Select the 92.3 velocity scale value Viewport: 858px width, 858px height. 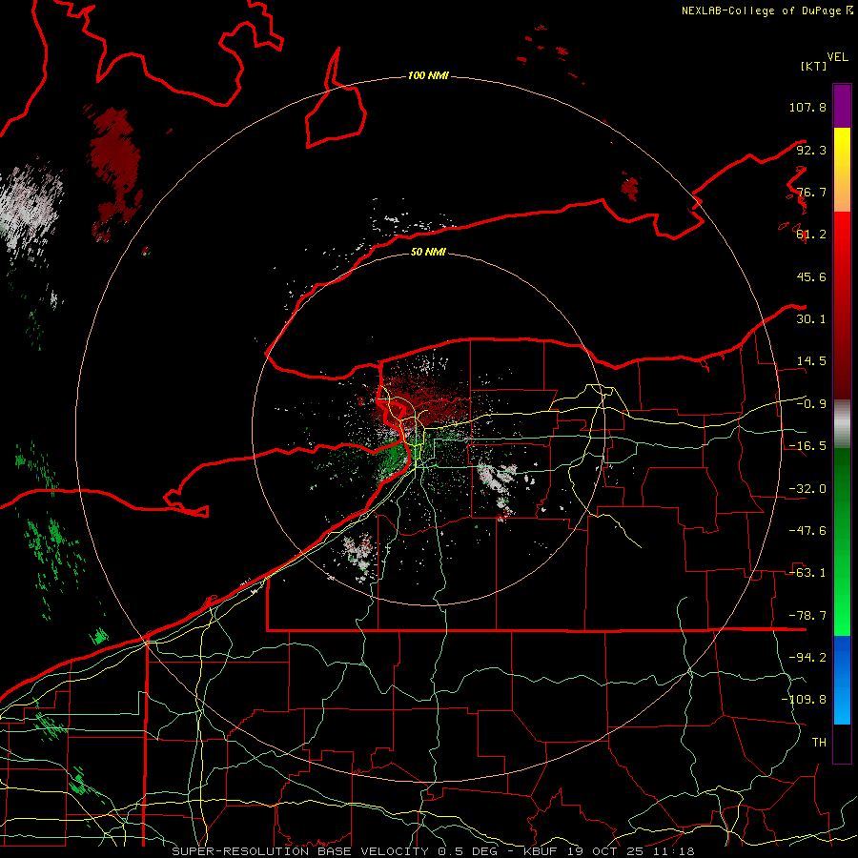click(811, 150)
